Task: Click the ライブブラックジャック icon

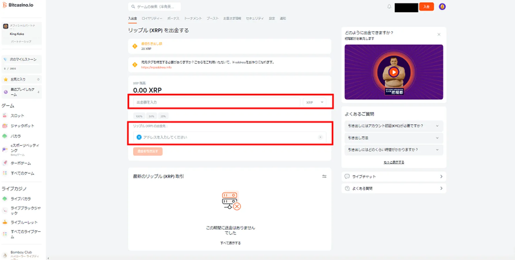Action: pyautogui.click(x=5, y=211)
